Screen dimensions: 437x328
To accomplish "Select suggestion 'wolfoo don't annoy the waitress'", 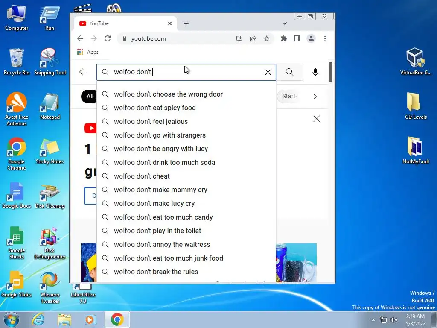I will click(x=186, y=245).
